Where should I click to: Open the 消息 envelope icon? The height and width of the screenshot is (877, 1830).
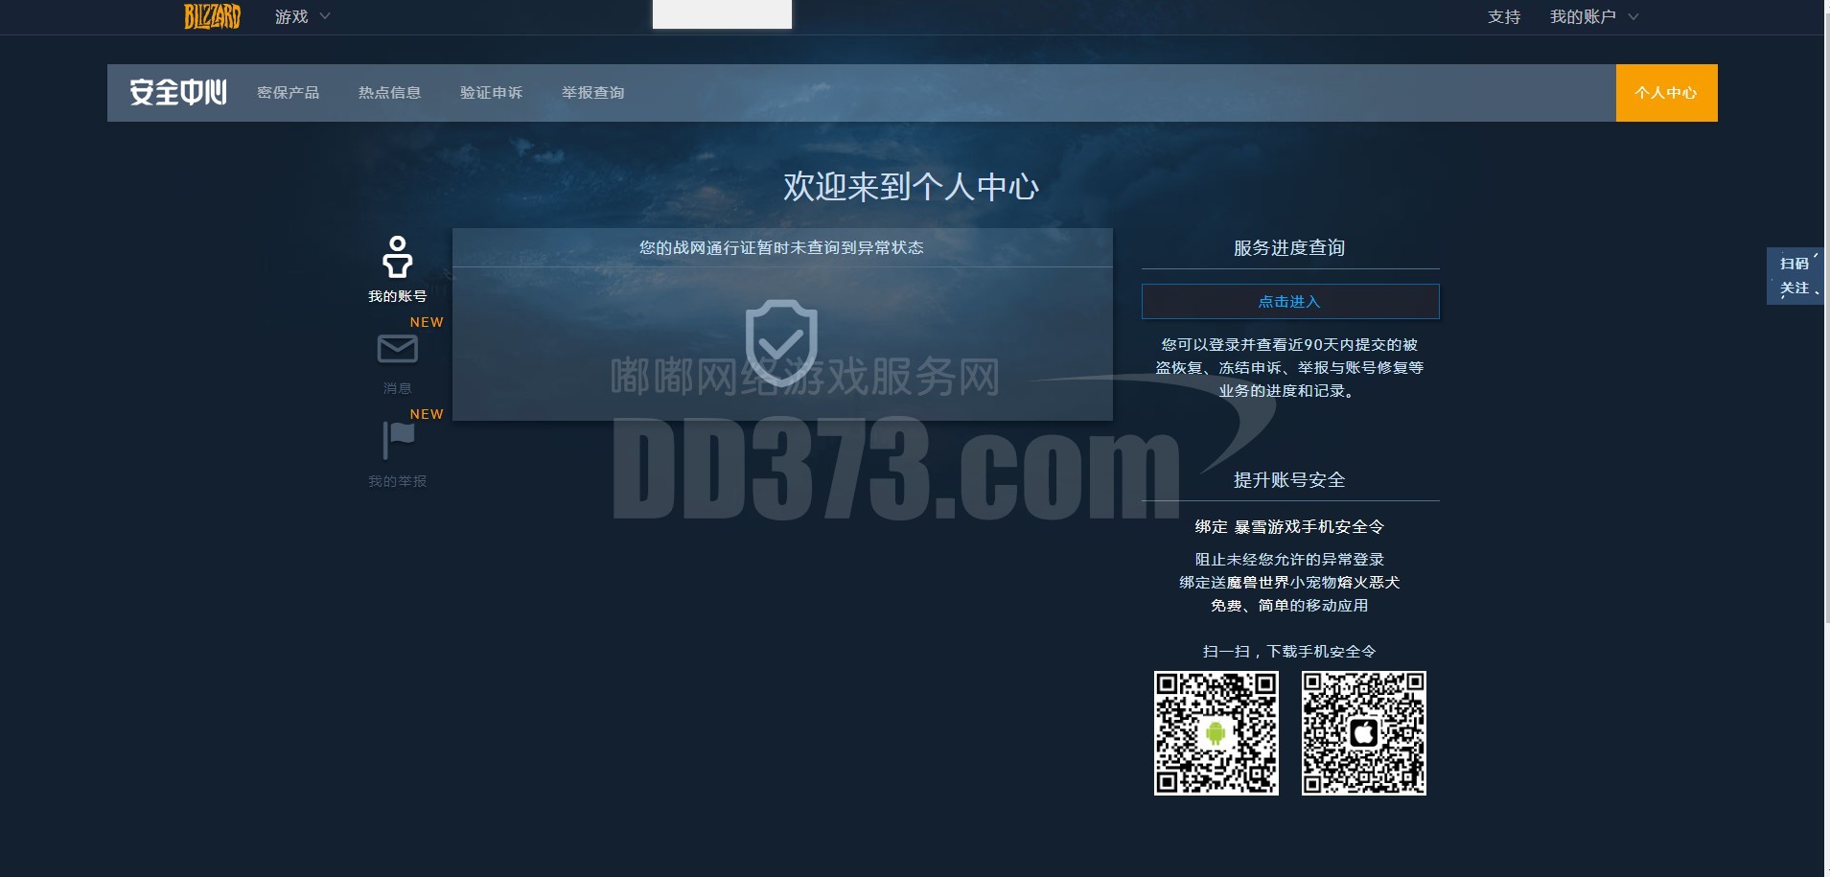click(397, 349)
